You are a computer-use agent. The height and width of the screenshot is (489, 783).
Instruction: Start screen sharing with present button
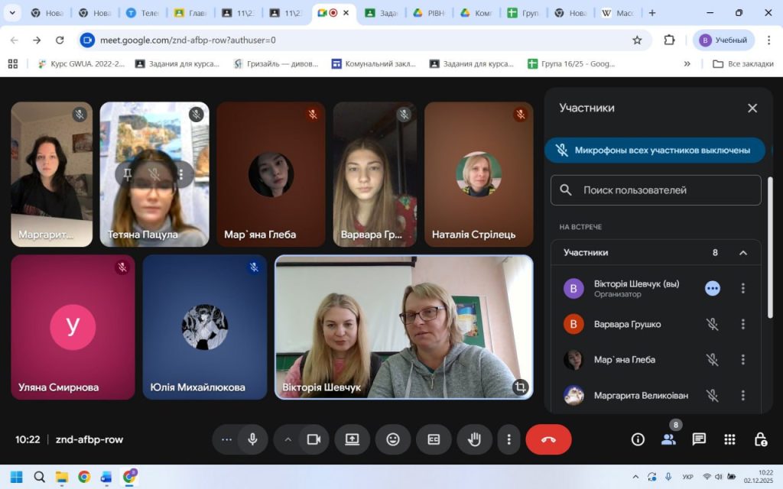352,439
